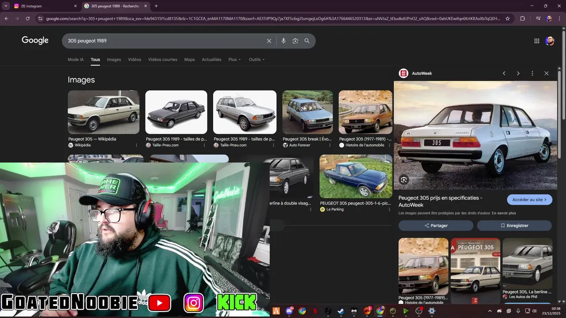The width and height of the screenshot is (566, 318).
Task: Open the Google account avatar
Action: coord(550,41)
